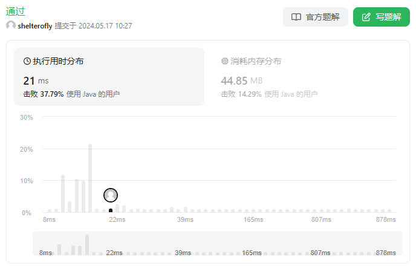Switch to 消耗内存分布 memory card
This screenshot has width=416, height=269.
click(307, 77)
